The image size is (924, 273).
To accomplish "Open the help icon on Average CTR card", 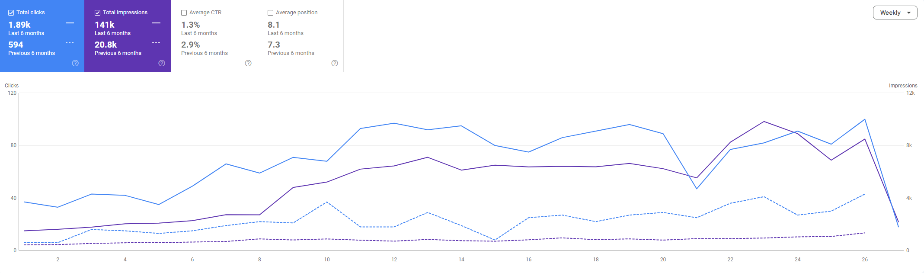I will [x=248, y=63].
